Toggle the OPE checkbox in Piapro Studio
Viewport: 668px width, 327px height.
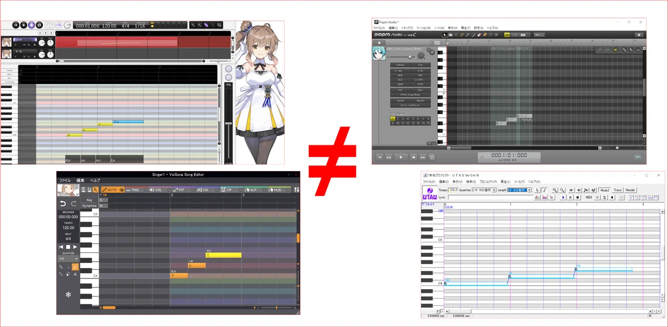click(x=415, y=80)
